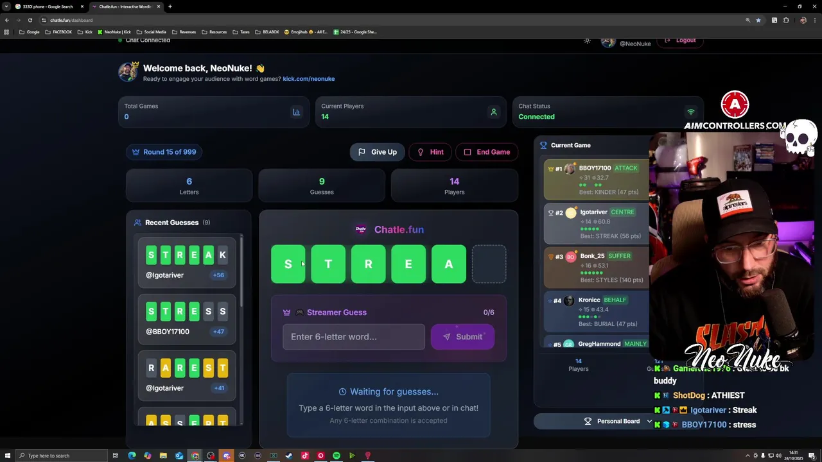822x462 pixels.
Task: Switch to the Chatle.fun browser tab
Action: (x=125, y=6)
